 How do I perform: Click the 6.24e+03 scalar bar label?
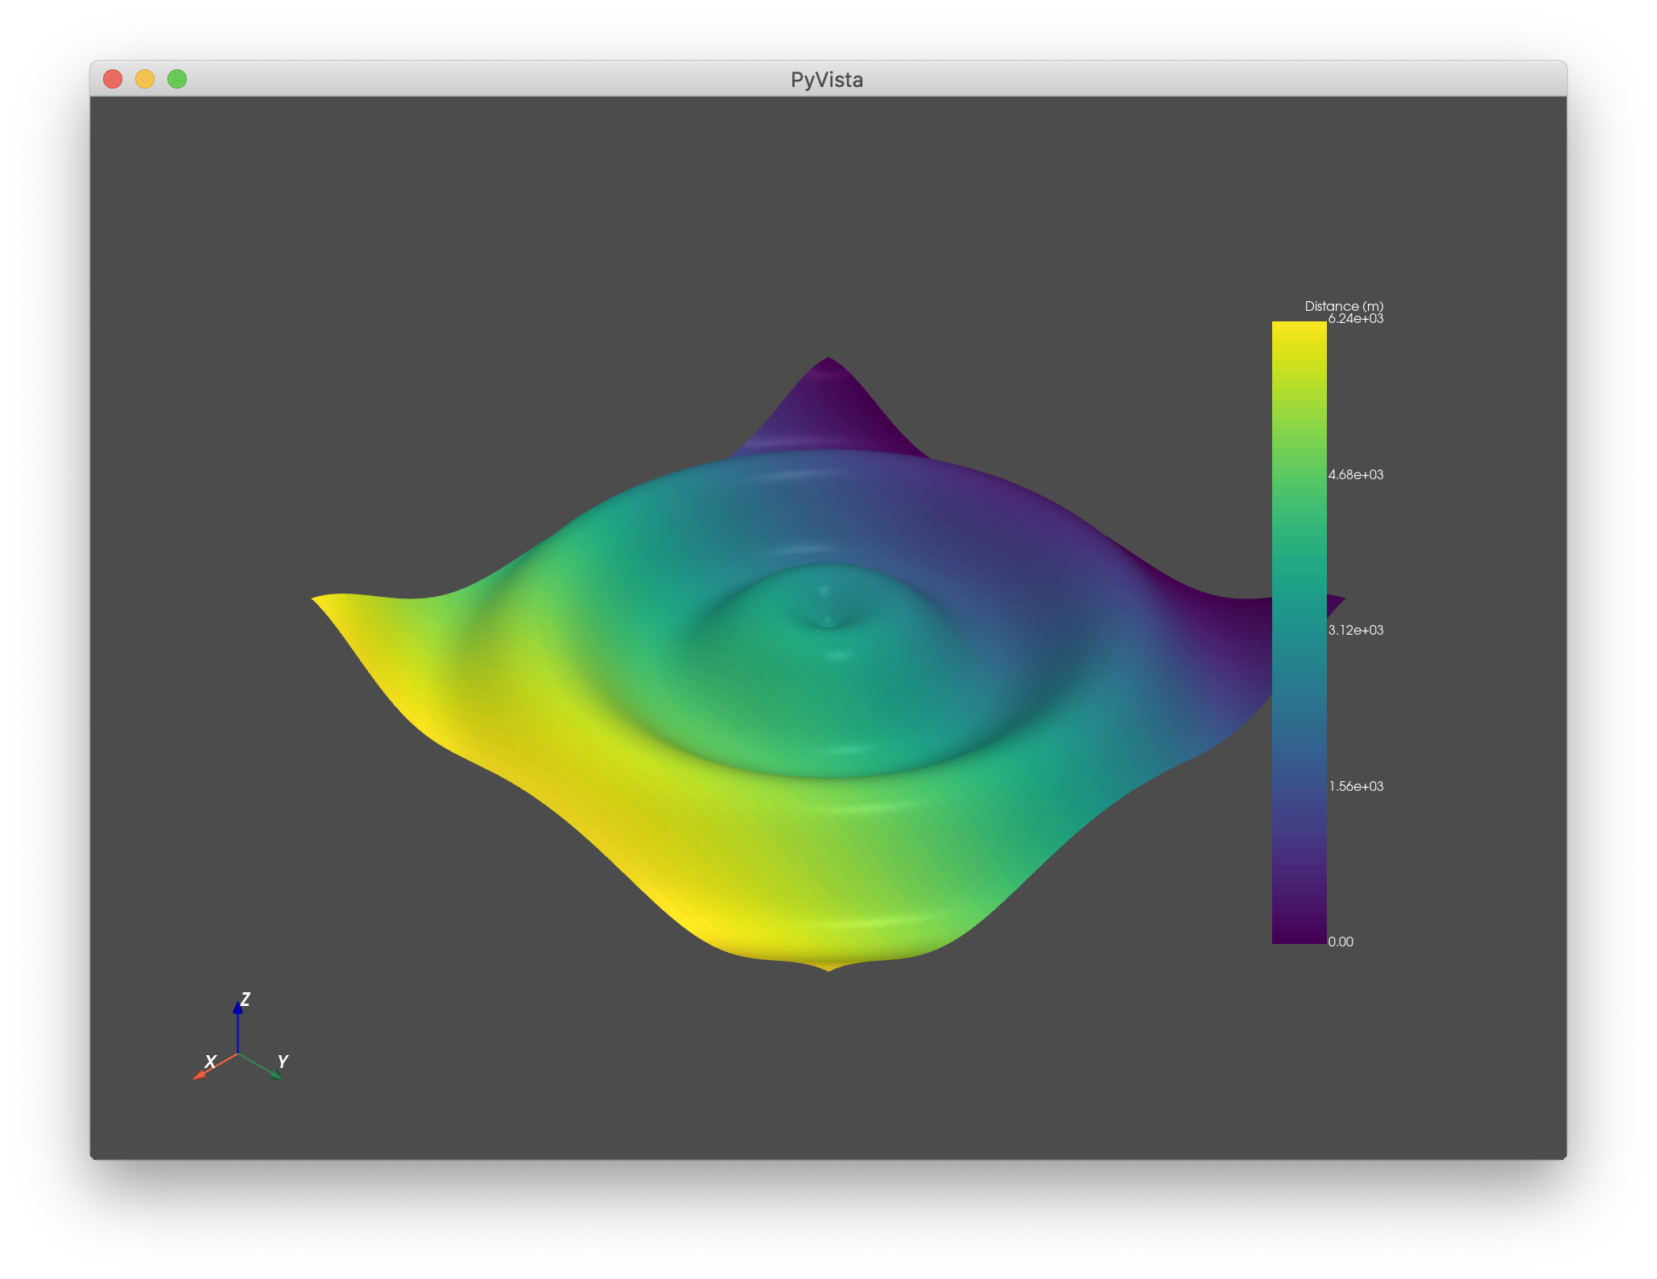pos(1356,319)
